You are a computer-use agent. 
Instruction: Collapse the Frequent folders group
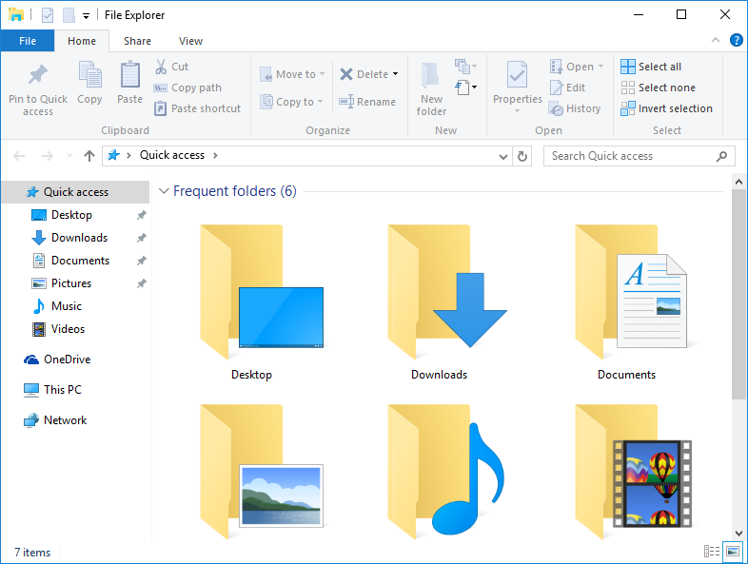[164, 192]
